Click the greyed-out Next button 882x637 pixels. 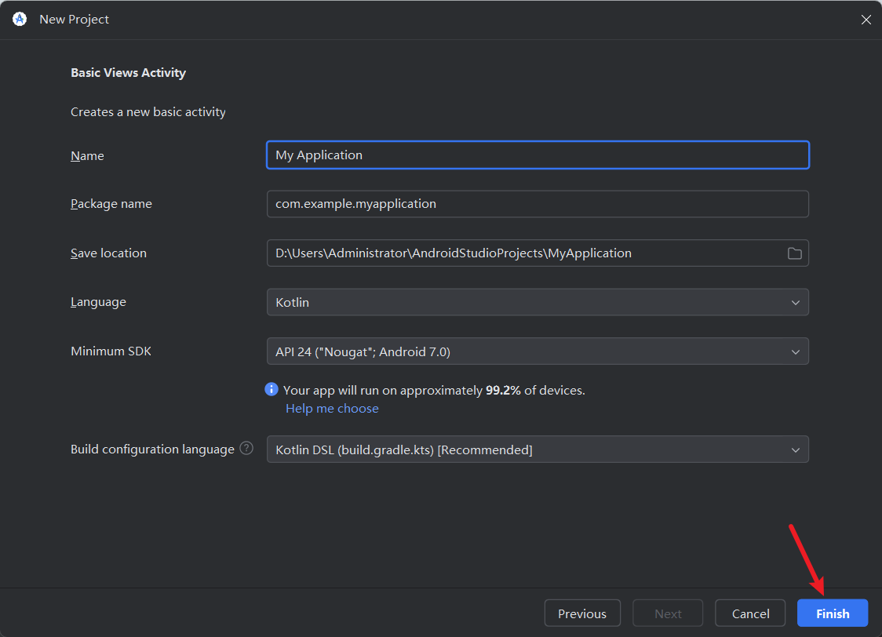(x=668, y=613)
